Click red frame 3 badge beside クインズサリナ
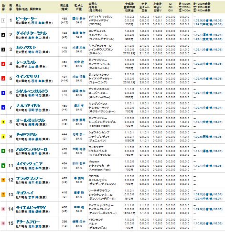 (3, 78)
